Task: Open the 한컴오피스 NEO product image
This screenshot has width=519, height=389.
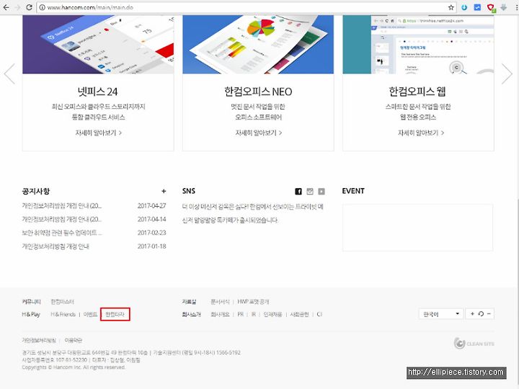Action: coord(258,45)
